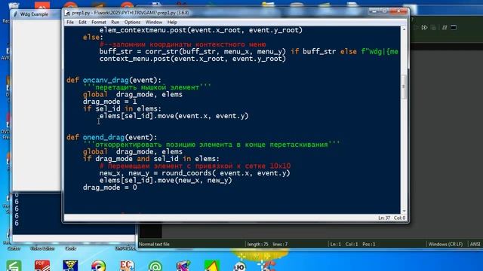
Task: Click 'ANSI' encoding in background status bar
Action: tap(475, 244)
